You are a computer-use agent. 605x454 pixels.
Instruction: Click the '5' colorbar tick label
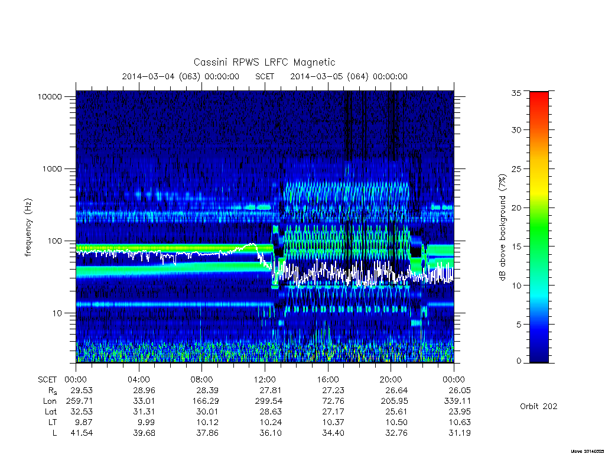(519, 325)
